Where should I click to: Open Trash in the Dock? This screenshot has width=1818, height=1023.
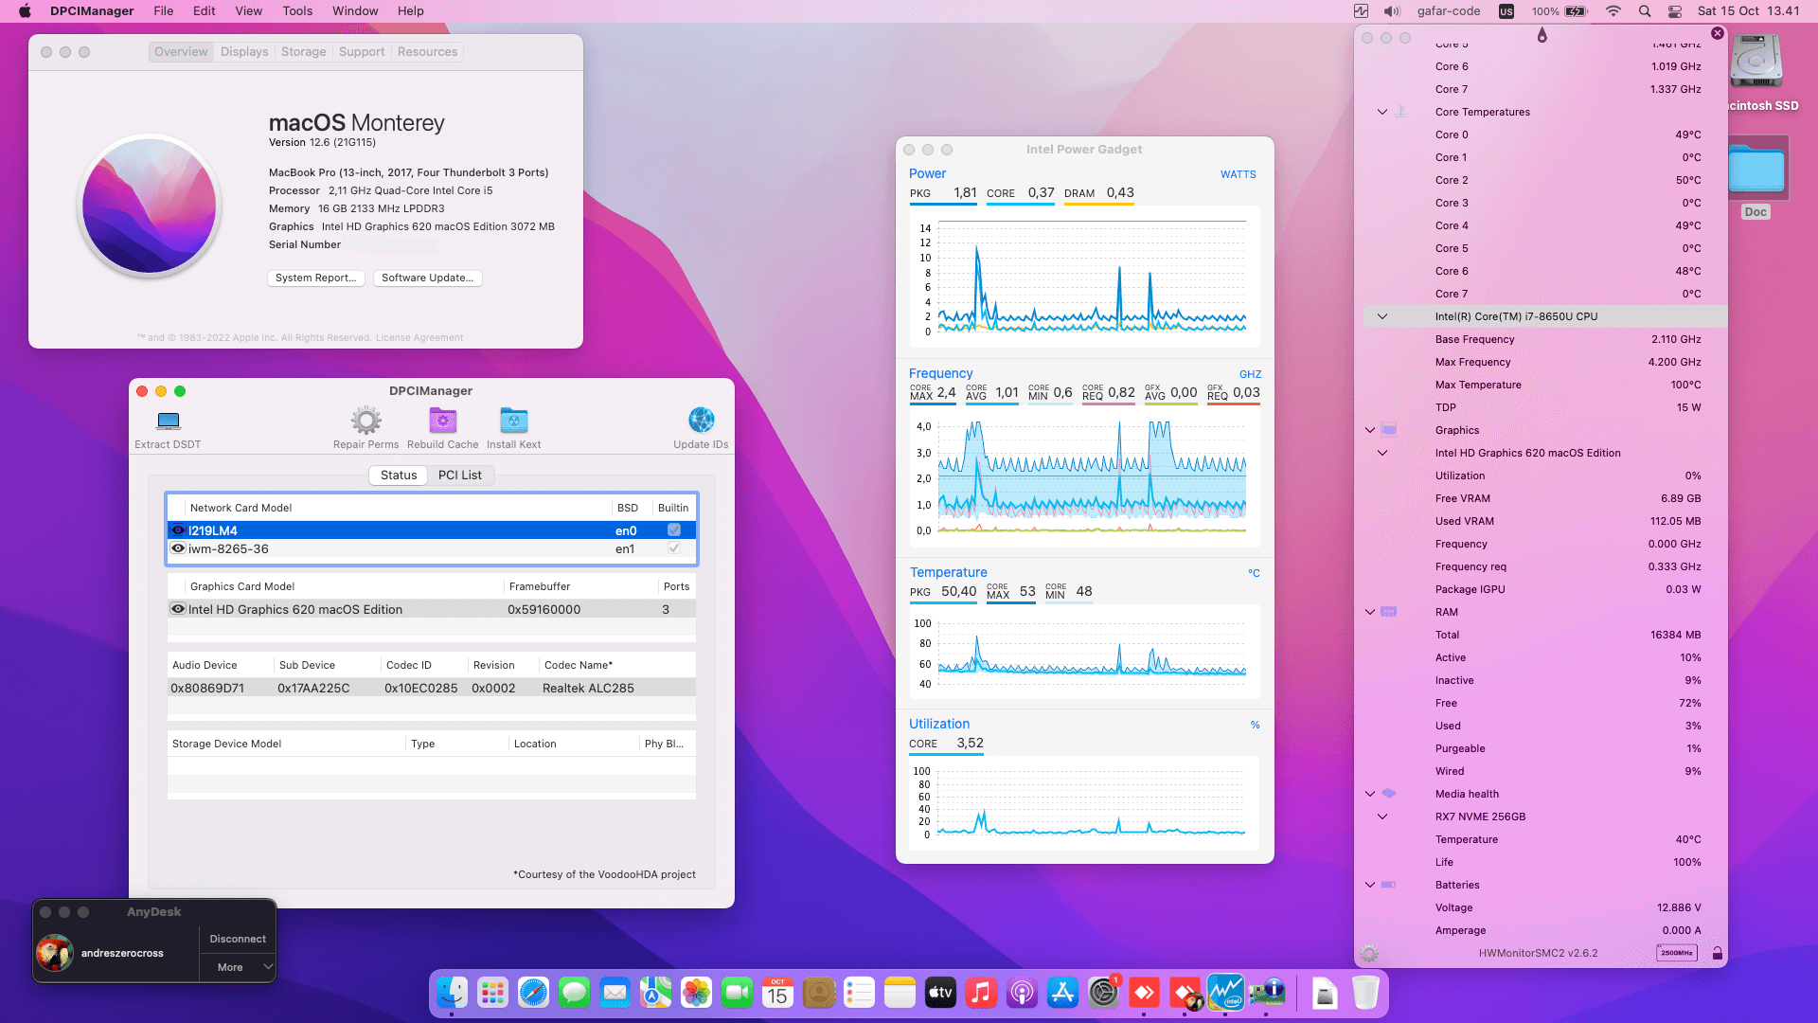point(1365,993)
